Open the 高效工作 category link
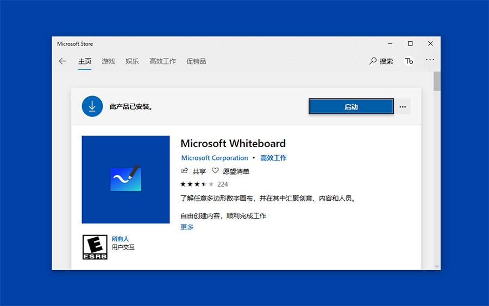 (x=273, y=158)
